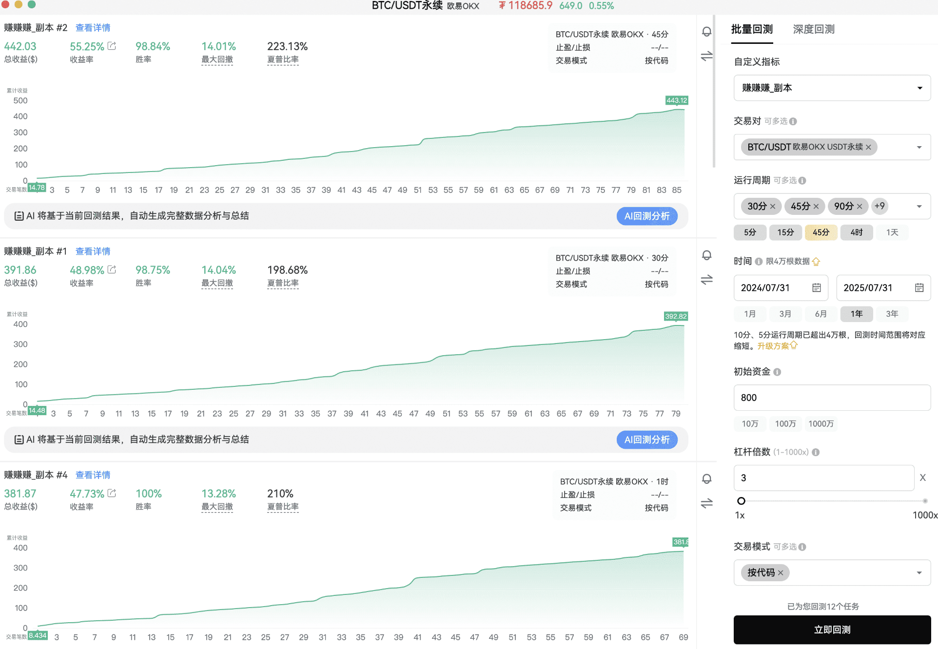The width and height of the screenshot is (938, 649).
Task: Remove the 30分 period tag
Action: coord(773,207)
